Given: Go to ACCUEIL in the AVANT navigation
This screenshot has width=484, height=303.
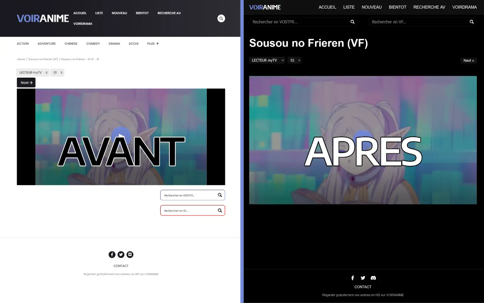Looking at the screenshot, I should coord(80,13).
